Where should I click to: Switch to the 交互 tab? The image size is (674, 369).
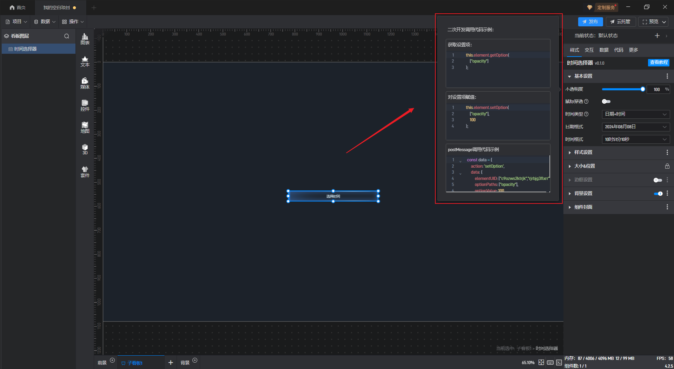(589, 50)
